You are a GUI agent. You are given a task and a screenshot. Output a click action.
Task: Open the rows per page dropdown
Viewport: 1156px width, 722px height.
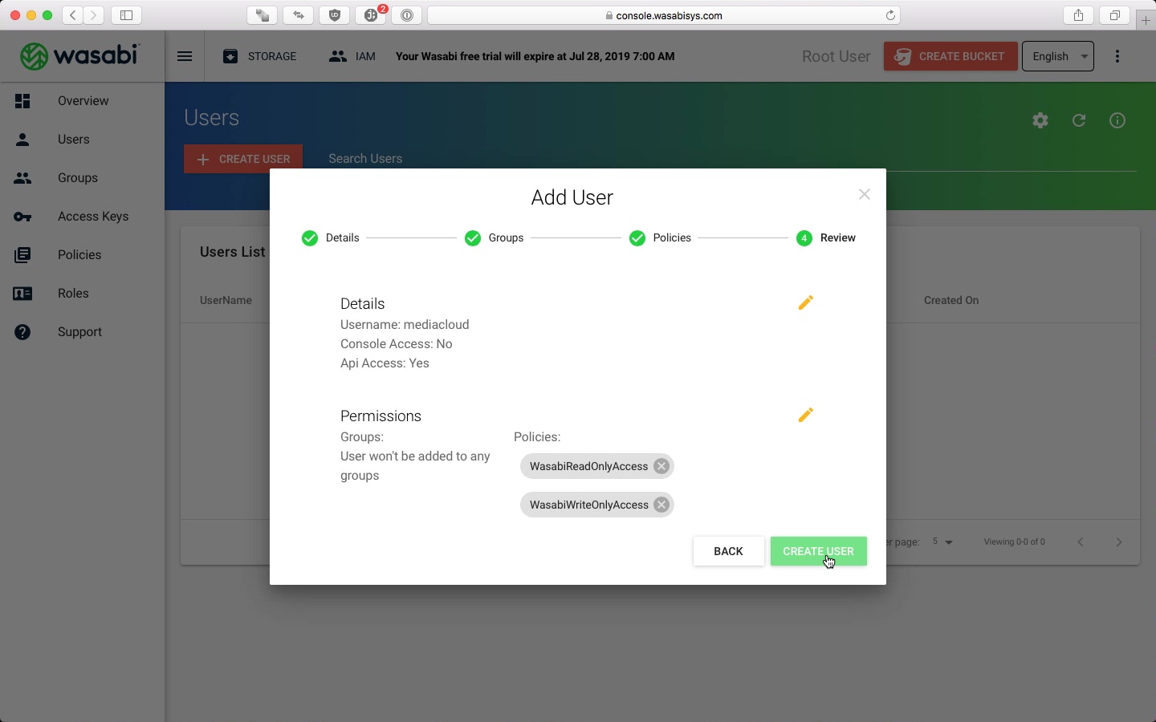click(x=942, y=542)
